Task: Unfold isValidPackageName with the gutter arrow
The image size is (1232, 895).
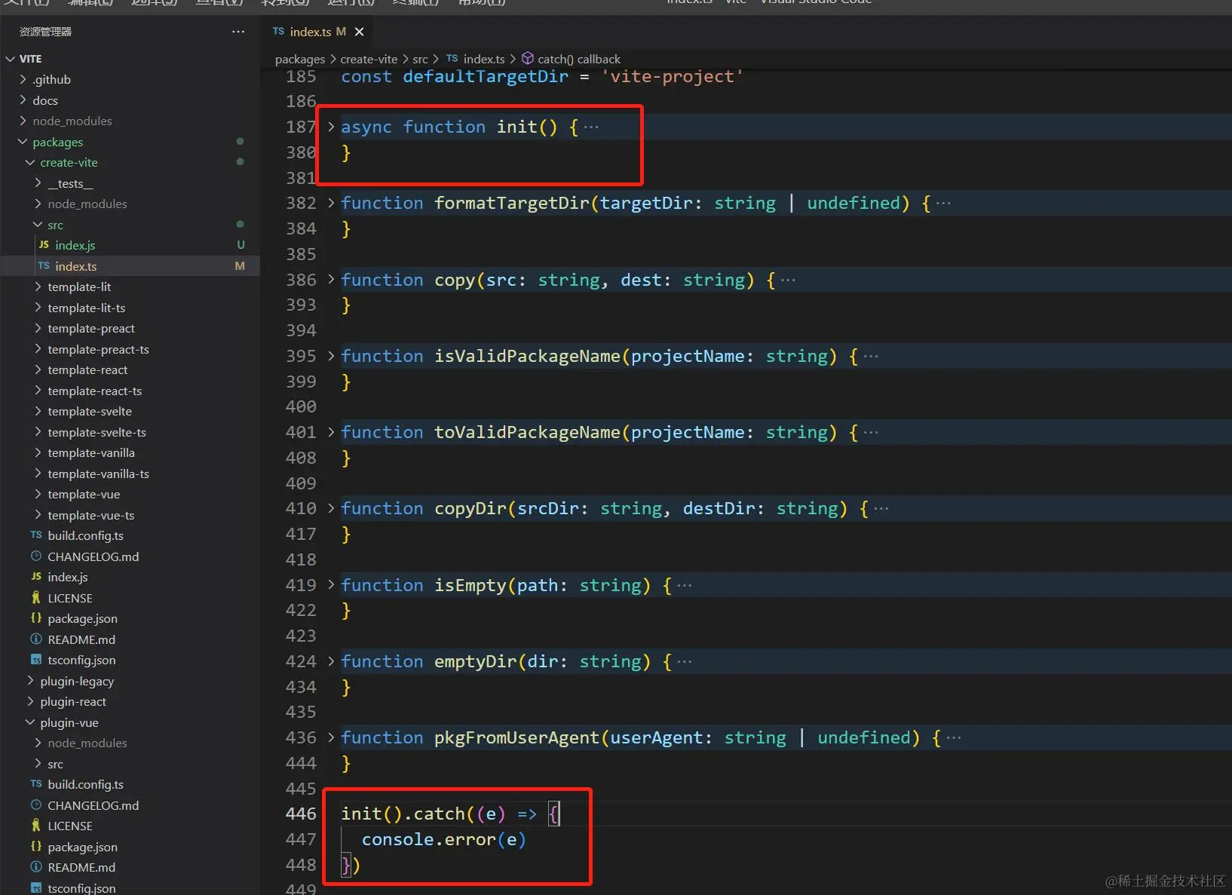Action: 331,356
